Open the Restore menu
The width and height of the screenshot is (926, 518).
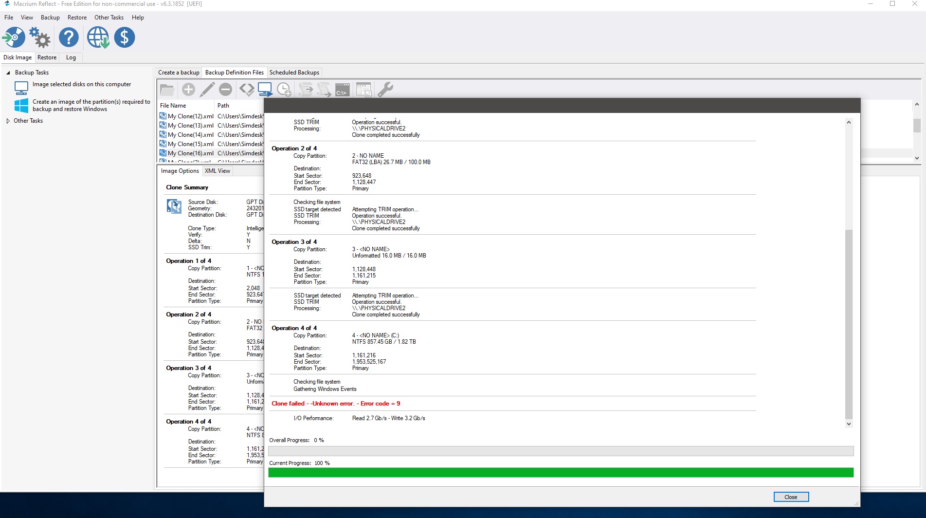pos(77,18)
